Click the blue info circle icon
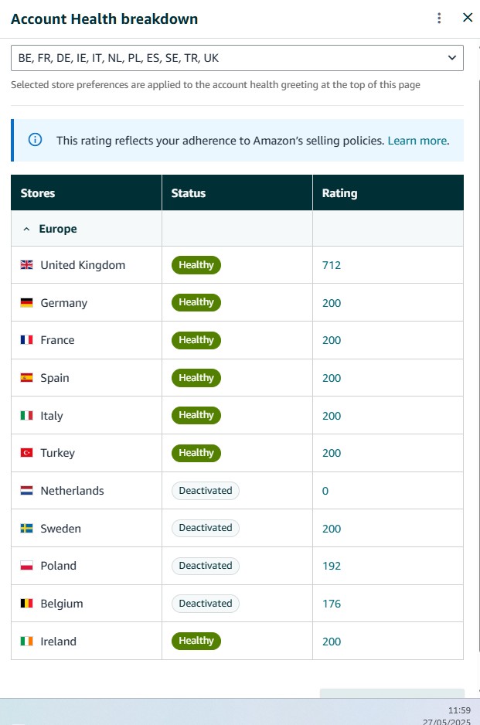This screenshot has width=480, height=725. pos(35,140)
